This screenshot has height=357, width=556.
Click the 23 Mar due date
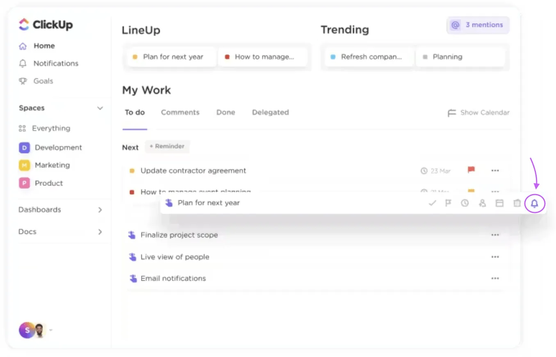pos(436,171)
